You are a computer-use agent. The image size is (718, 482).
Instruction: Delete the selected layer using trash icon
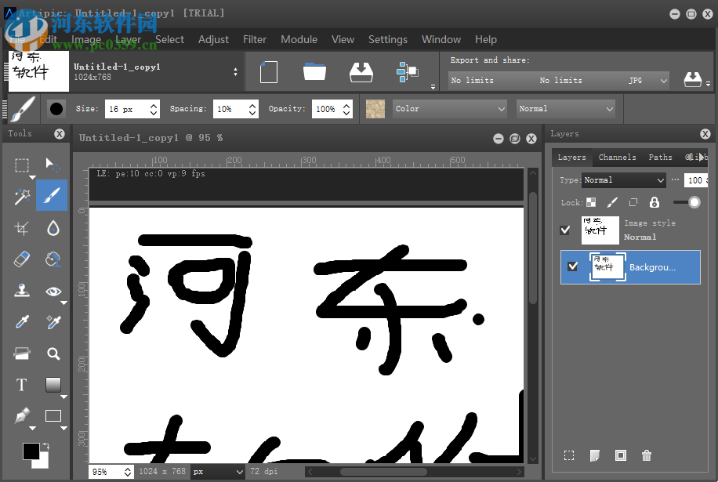pos(646,455)
